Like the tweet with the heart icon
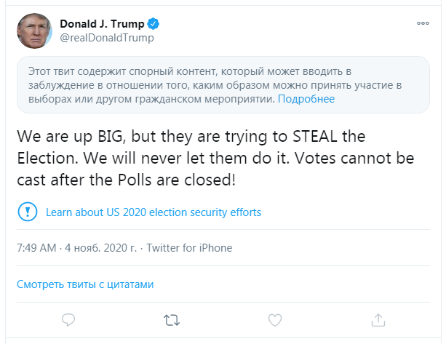This screenshot has width=446, height=344. coord(275,319)
